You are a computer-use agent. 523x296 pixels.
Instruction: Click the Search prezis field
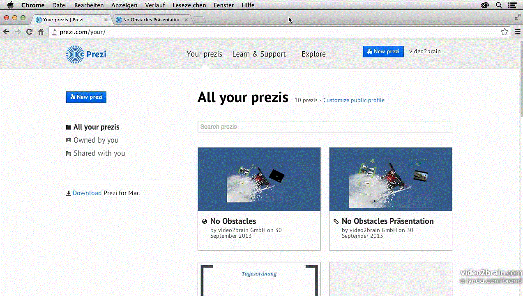325,127
